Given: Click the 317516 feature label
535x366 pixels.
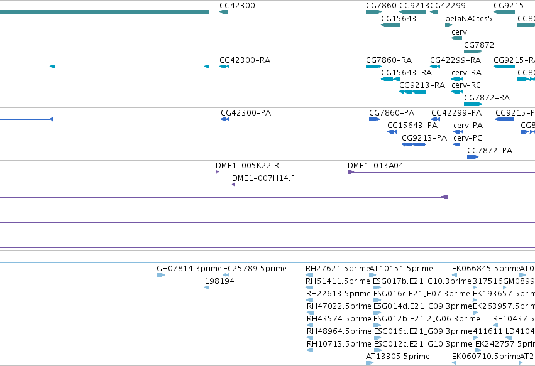Looking at the screenshot, I should pyautogui.click(x=488, y=281).
